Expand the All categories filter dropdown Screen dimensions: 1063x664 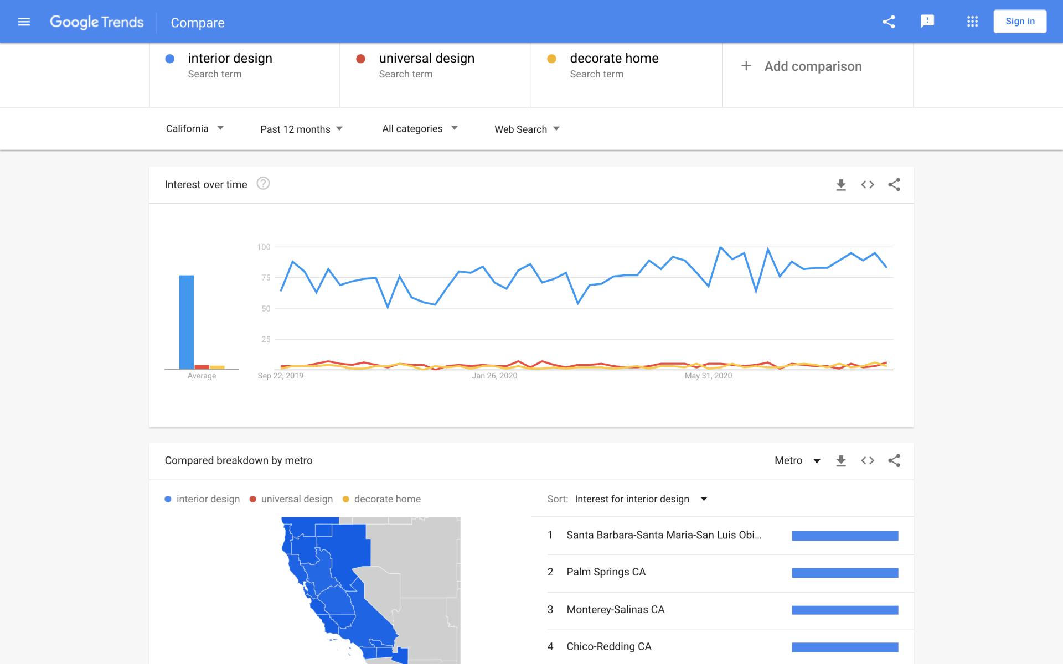point(419,128)
